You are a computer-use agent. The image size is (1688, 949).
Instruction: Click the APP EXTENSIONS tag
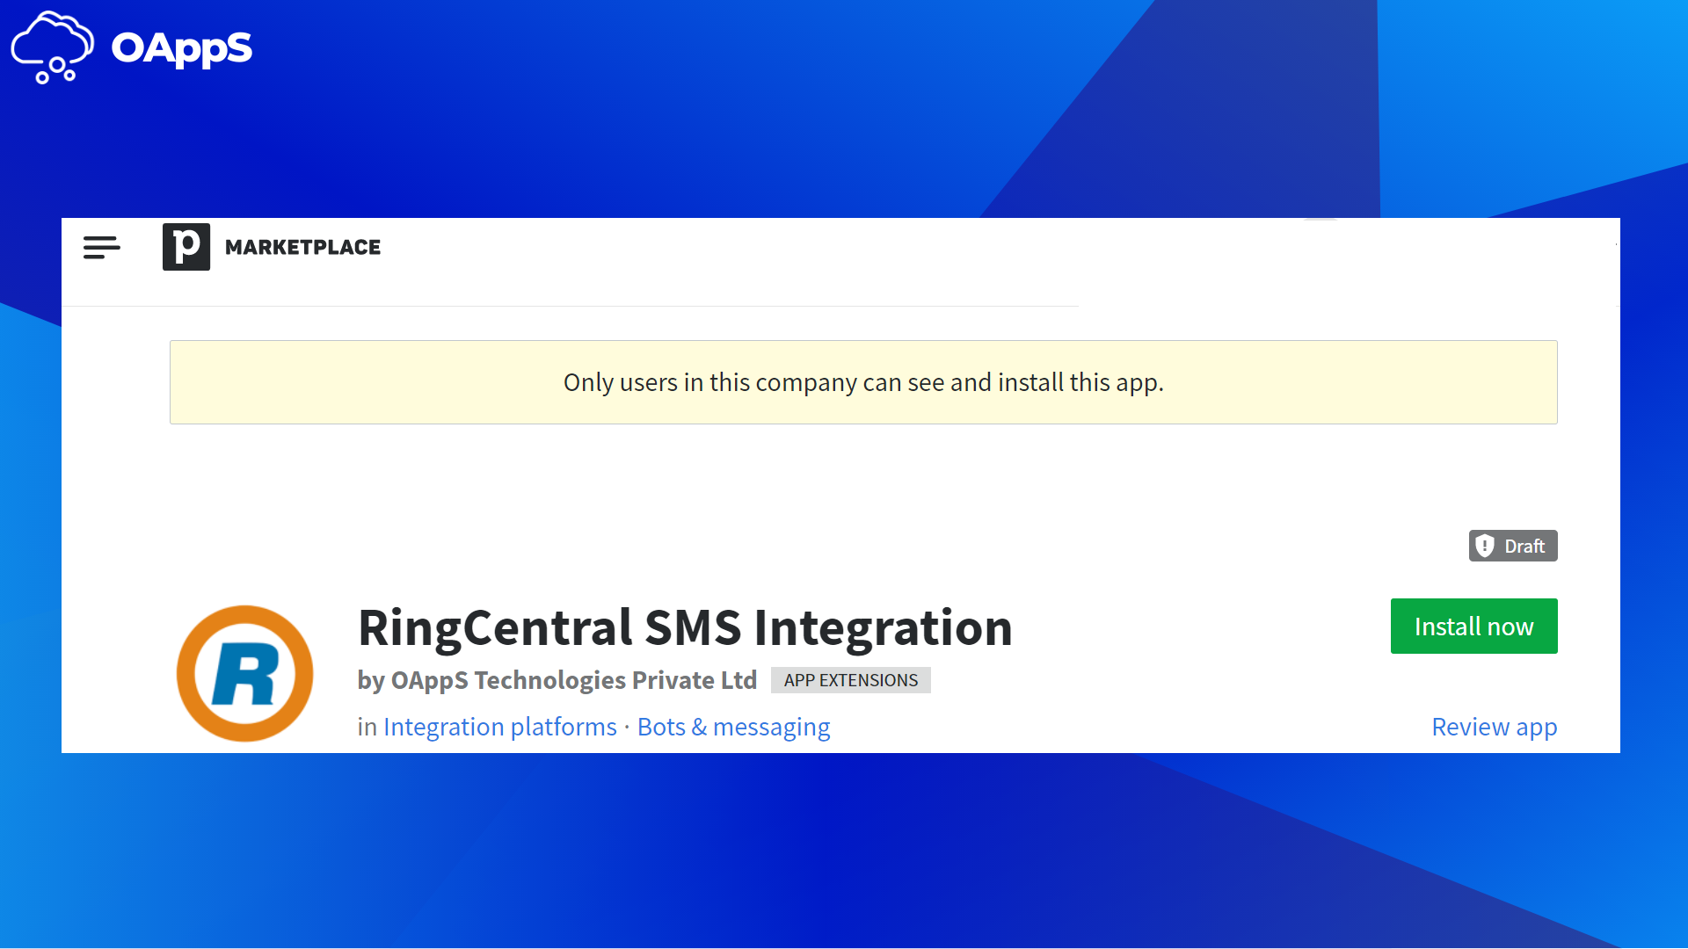pyautogui.click(x=850, y=680)
